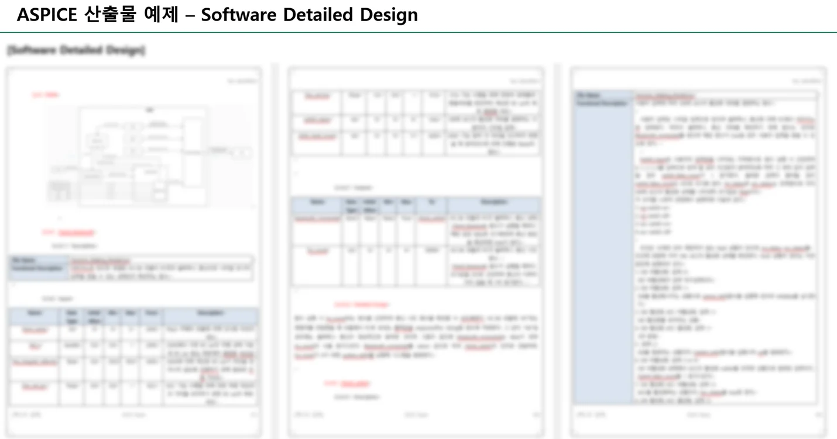The height and width of the screenshot is (439, 837).
Task: Open the first document page thumbnail with block diagram
Action: [134, 251]
